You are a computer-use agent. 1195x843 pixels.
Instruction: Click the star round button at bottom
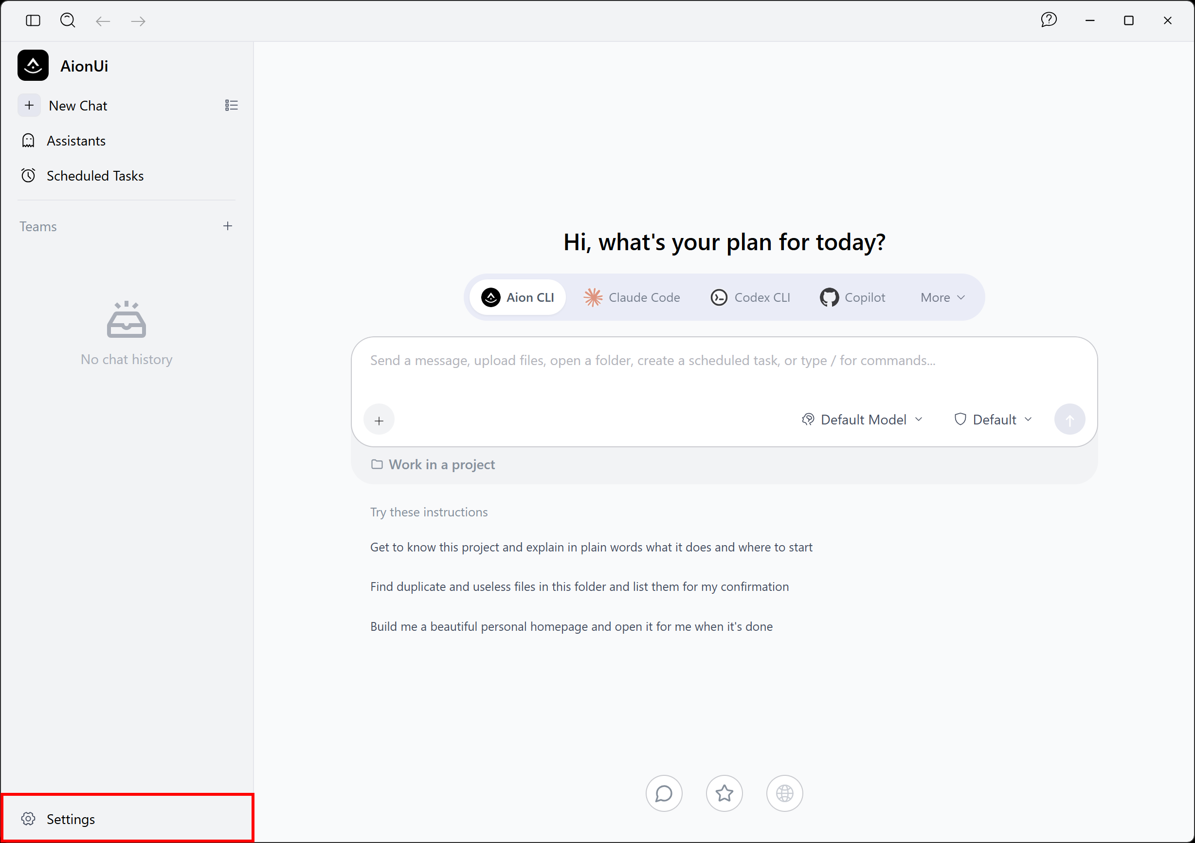[x=724, y=793]
